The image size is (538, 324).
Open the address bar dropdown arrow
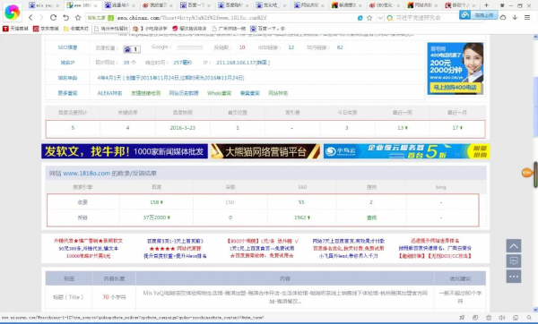pyautogui.click(x=380, y=18)
